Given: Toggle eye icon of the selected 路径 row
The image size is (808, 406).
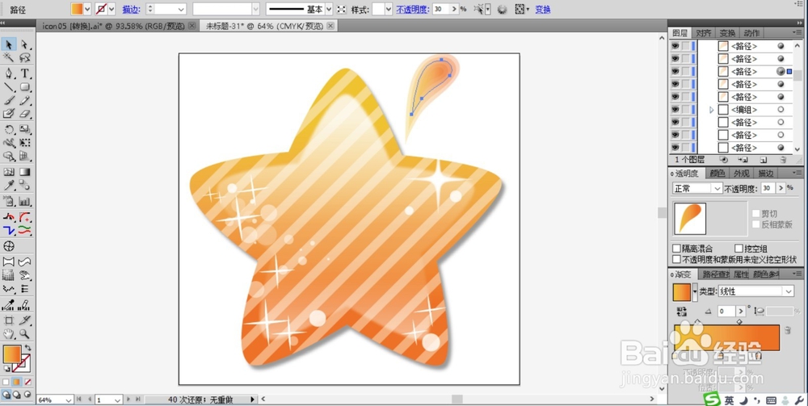Looking at the screenshot, I should point(675,72).
